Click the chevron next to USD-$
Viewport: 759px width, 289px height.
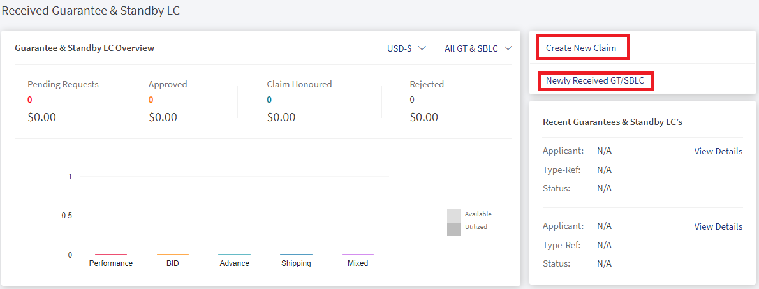pyautogui.click(x=422, y=48)
